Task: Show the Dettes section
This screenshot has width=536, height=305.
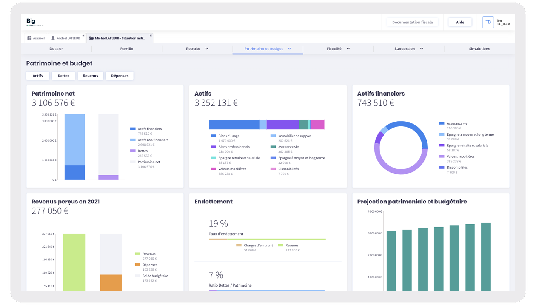Action: pyautogui.click(x=63, y=76)
